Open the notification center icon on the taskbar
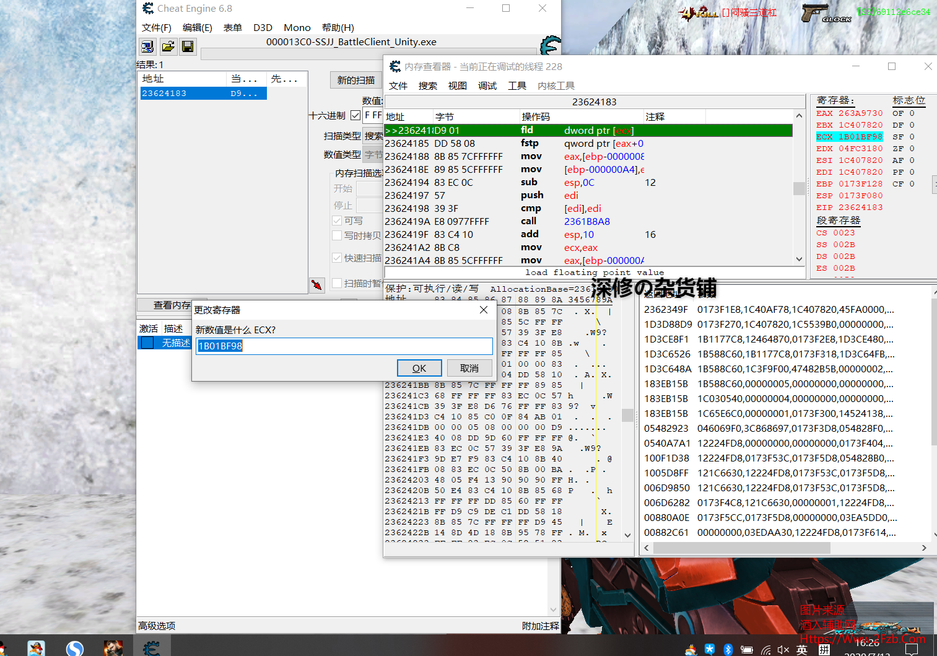 point(912,649)
